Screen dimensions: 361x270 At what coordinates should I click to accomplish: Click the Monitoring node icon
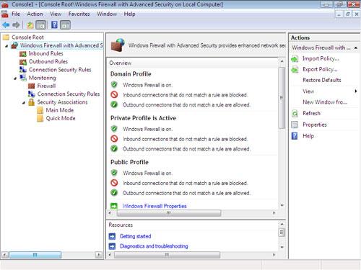point(23,78)
